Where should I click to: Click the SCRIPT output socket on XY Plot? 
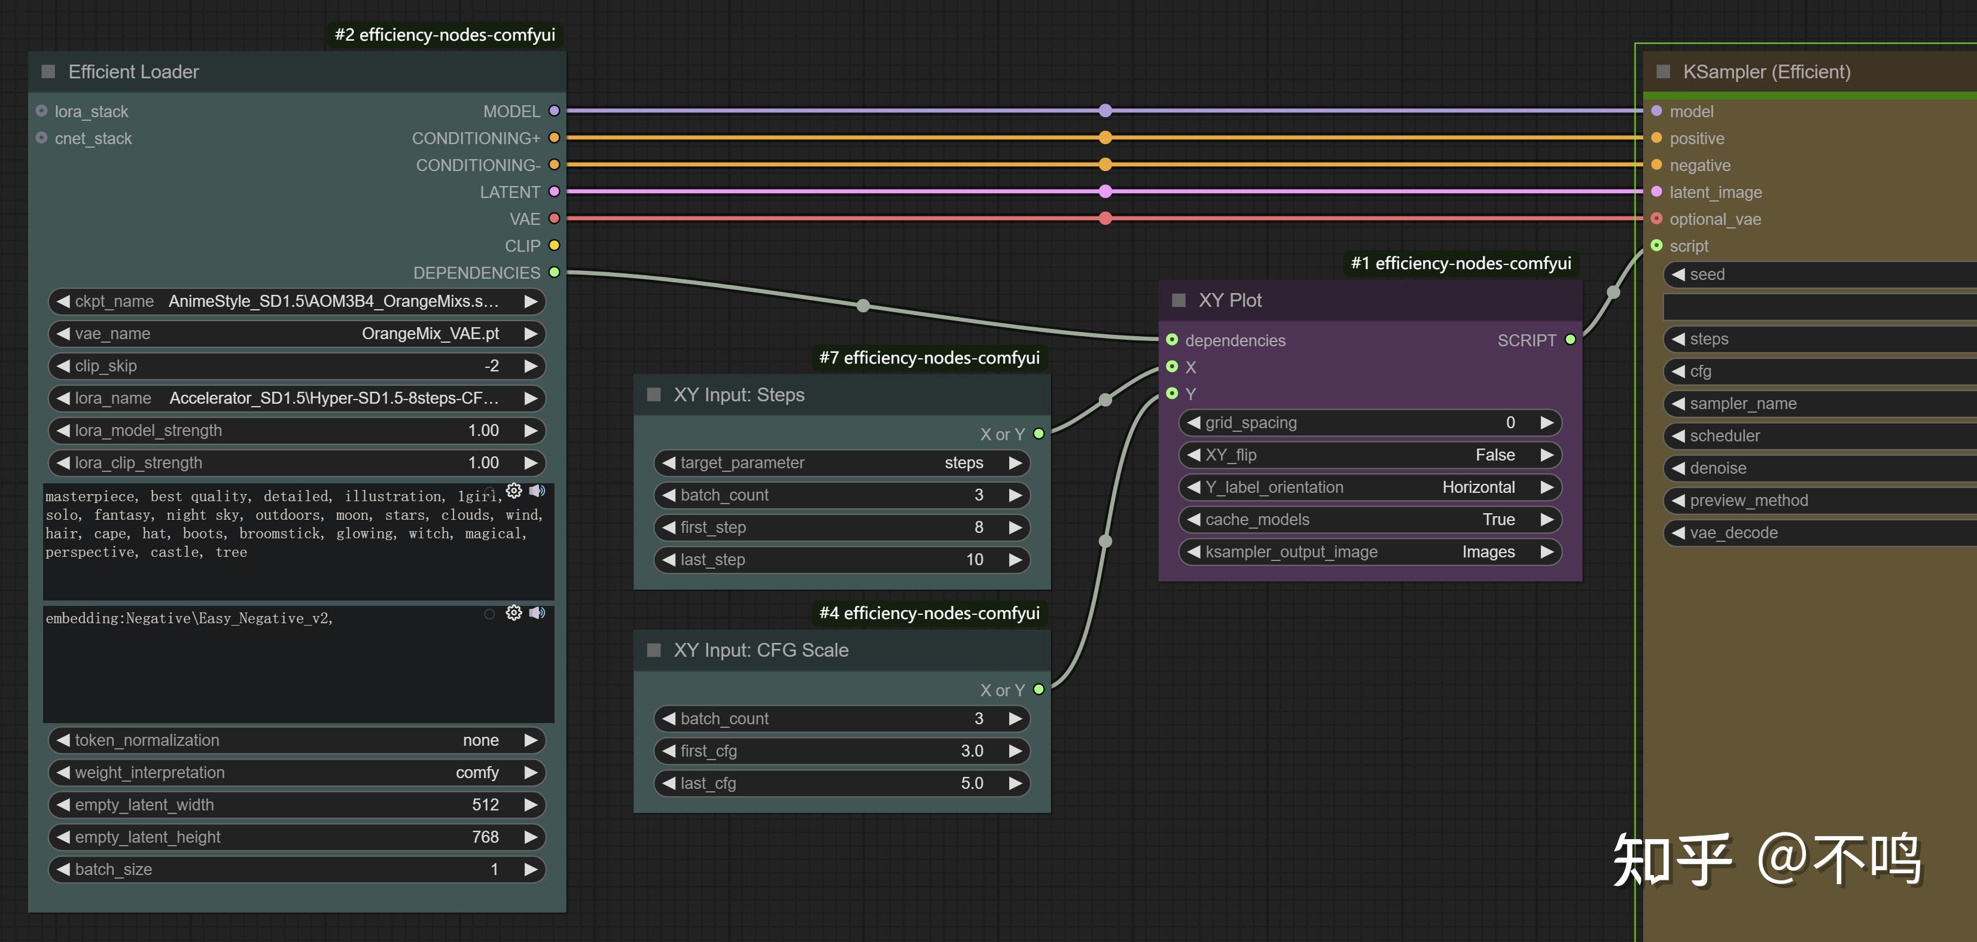pos(1570,340)
